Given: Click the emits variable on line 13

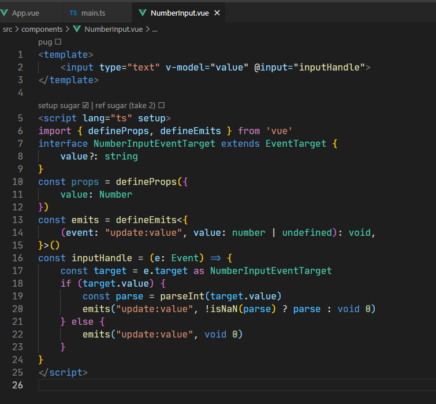Looking at the screenshot, I should tap(85, 220).
